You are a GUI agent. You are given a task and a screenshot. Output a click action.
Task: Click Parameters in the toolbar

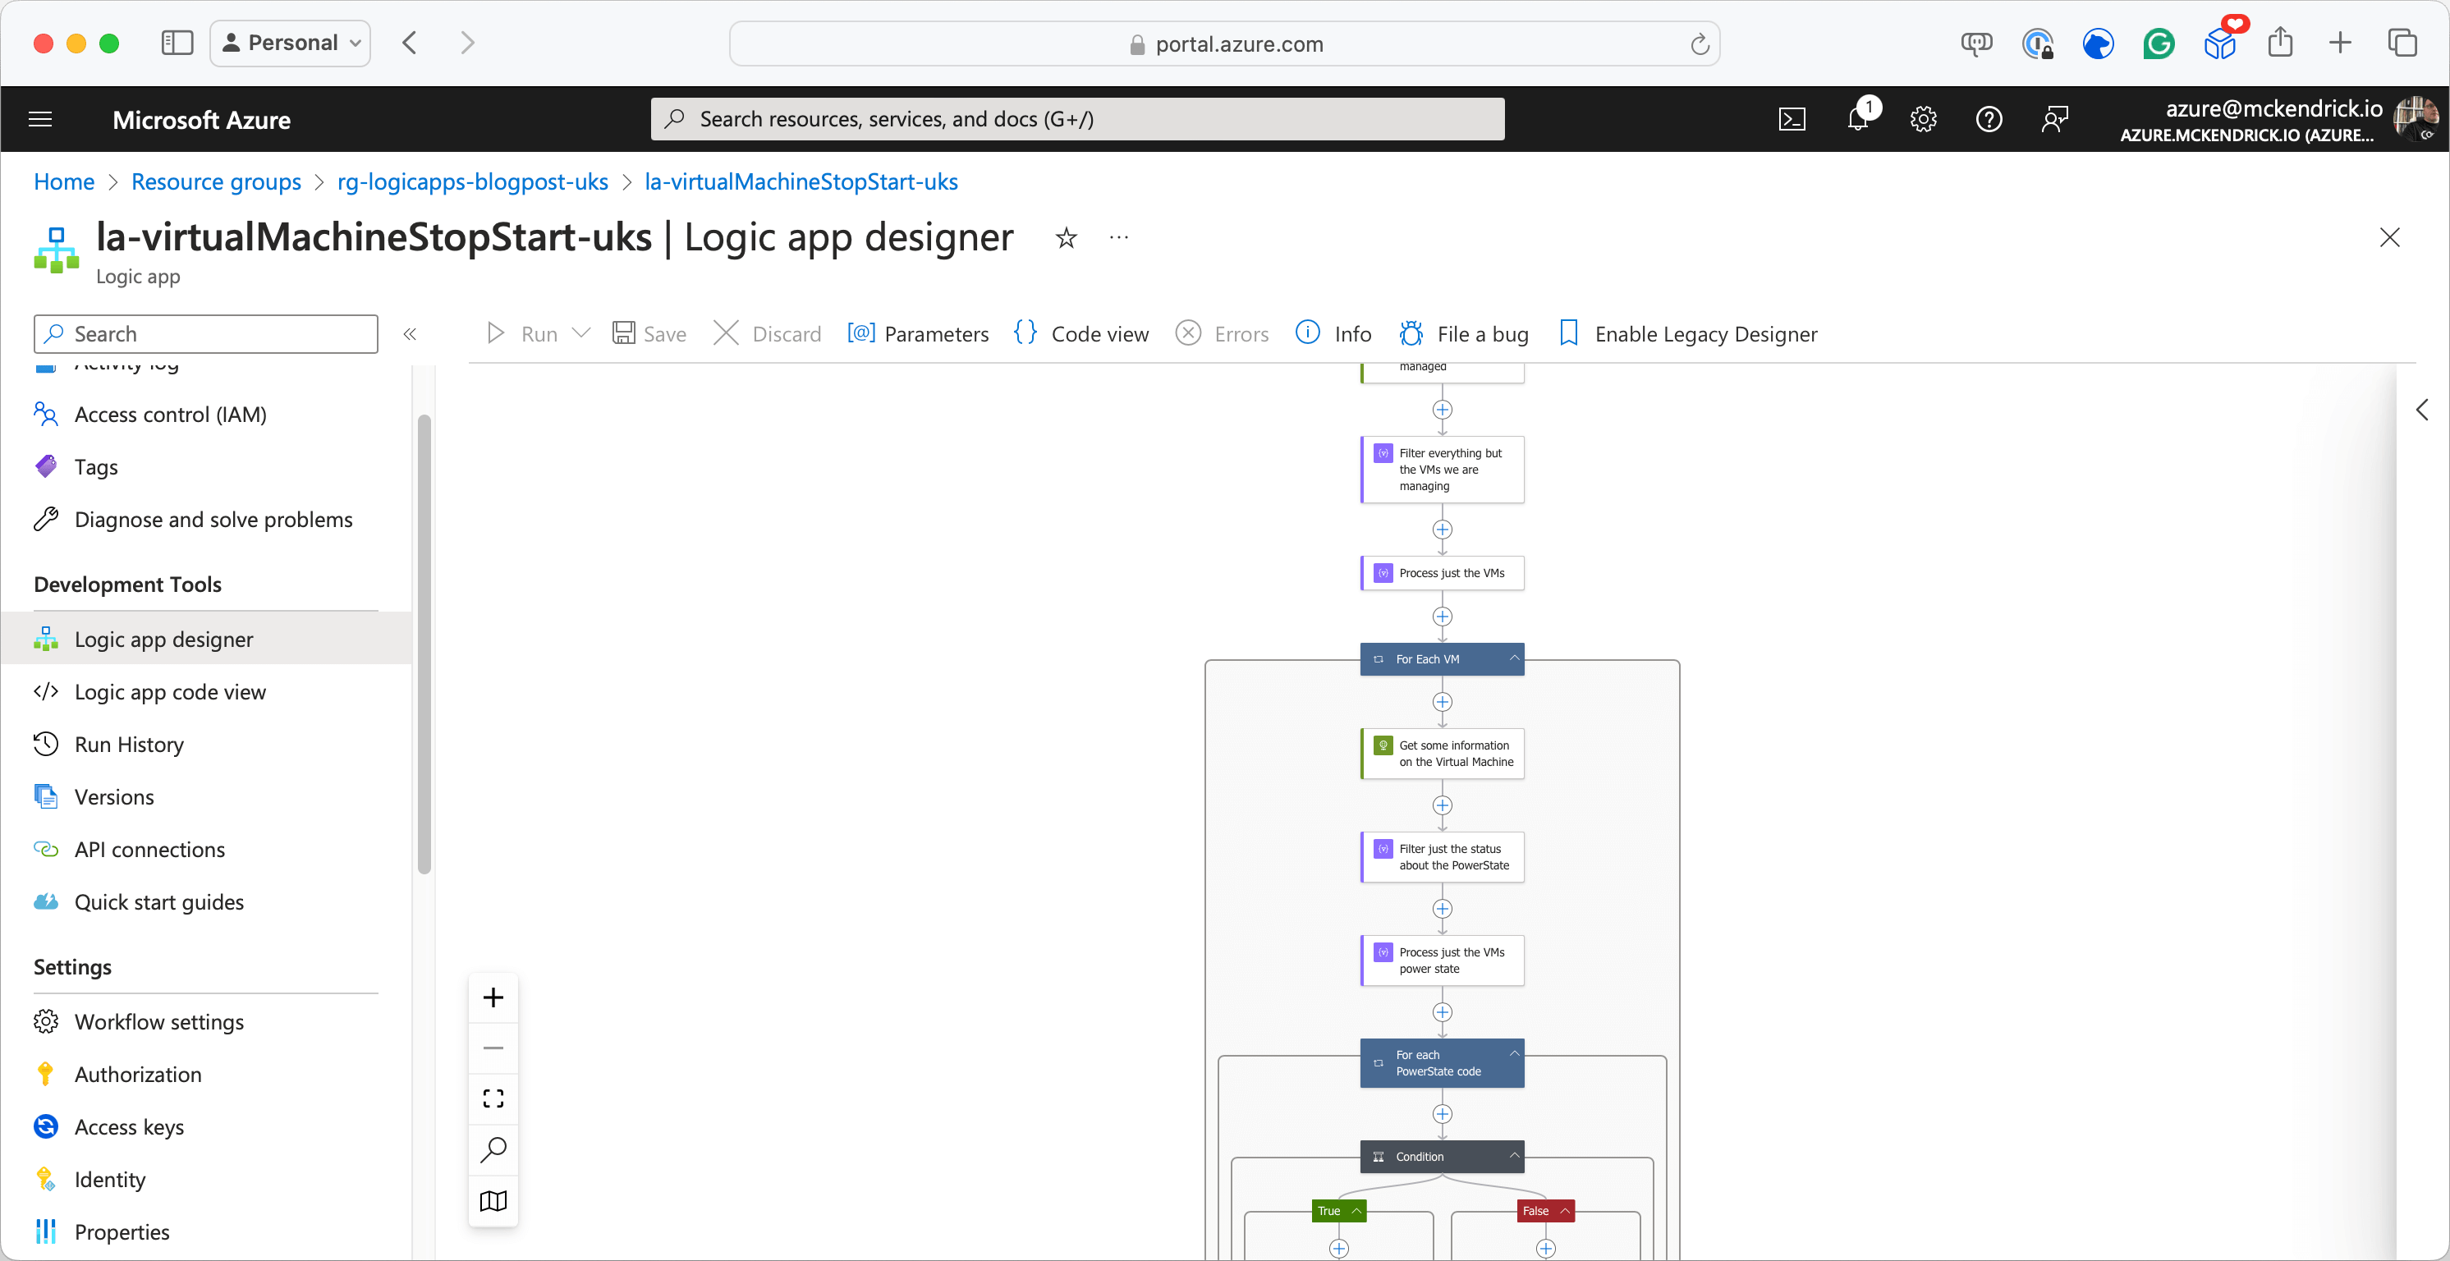point(918,334)
